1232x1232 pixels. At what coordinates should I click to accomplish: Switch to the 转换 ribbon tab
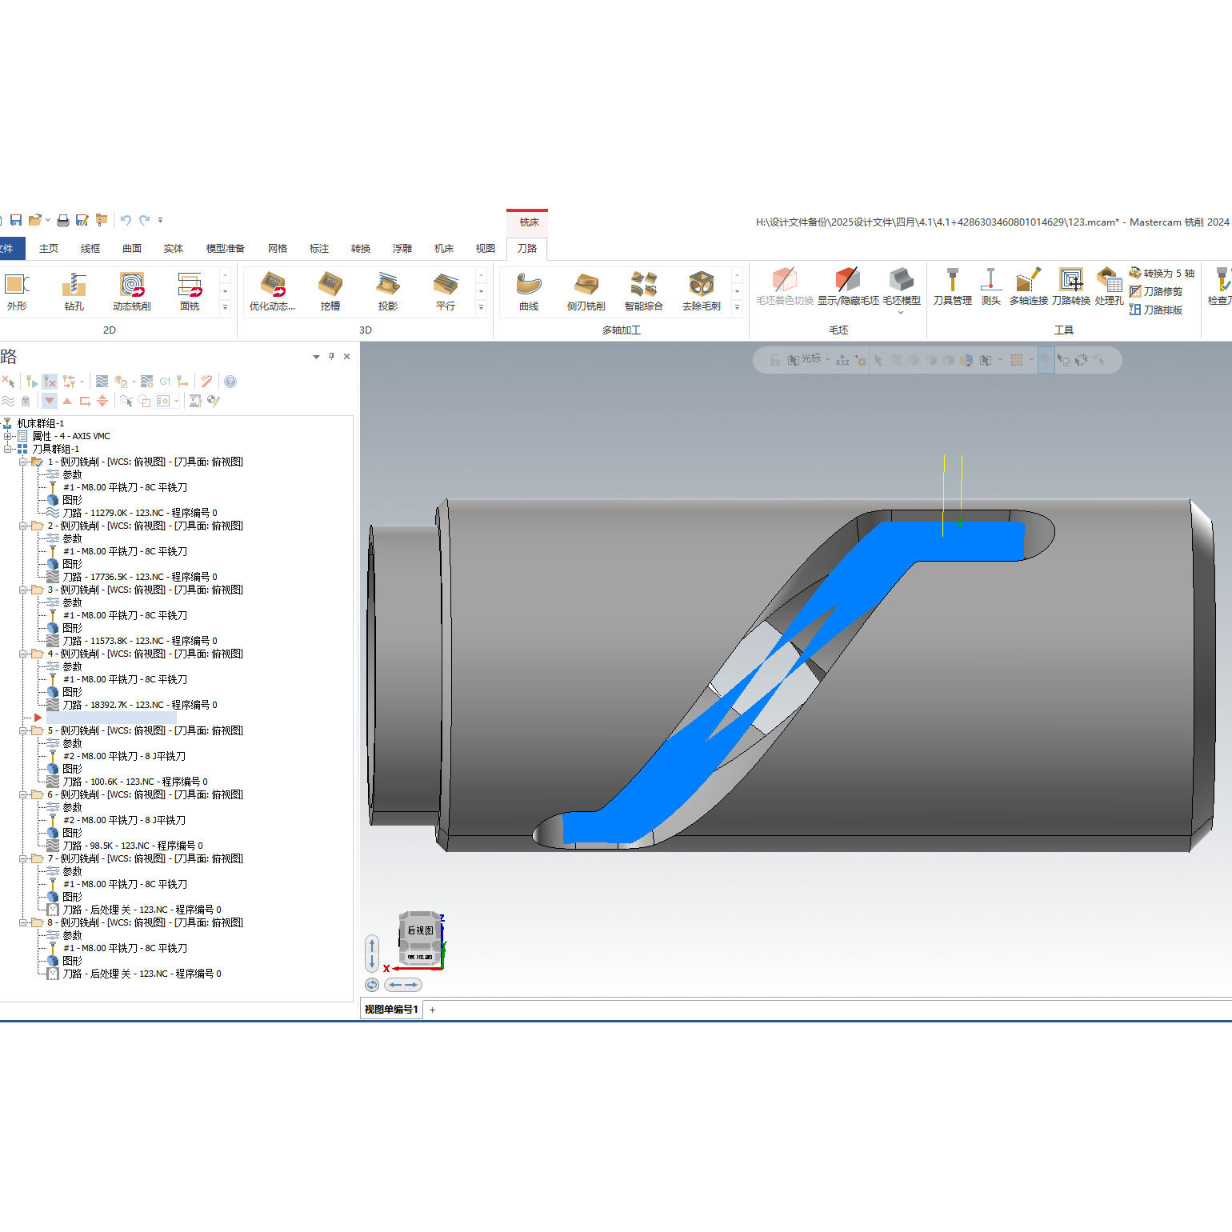(361, 249)
